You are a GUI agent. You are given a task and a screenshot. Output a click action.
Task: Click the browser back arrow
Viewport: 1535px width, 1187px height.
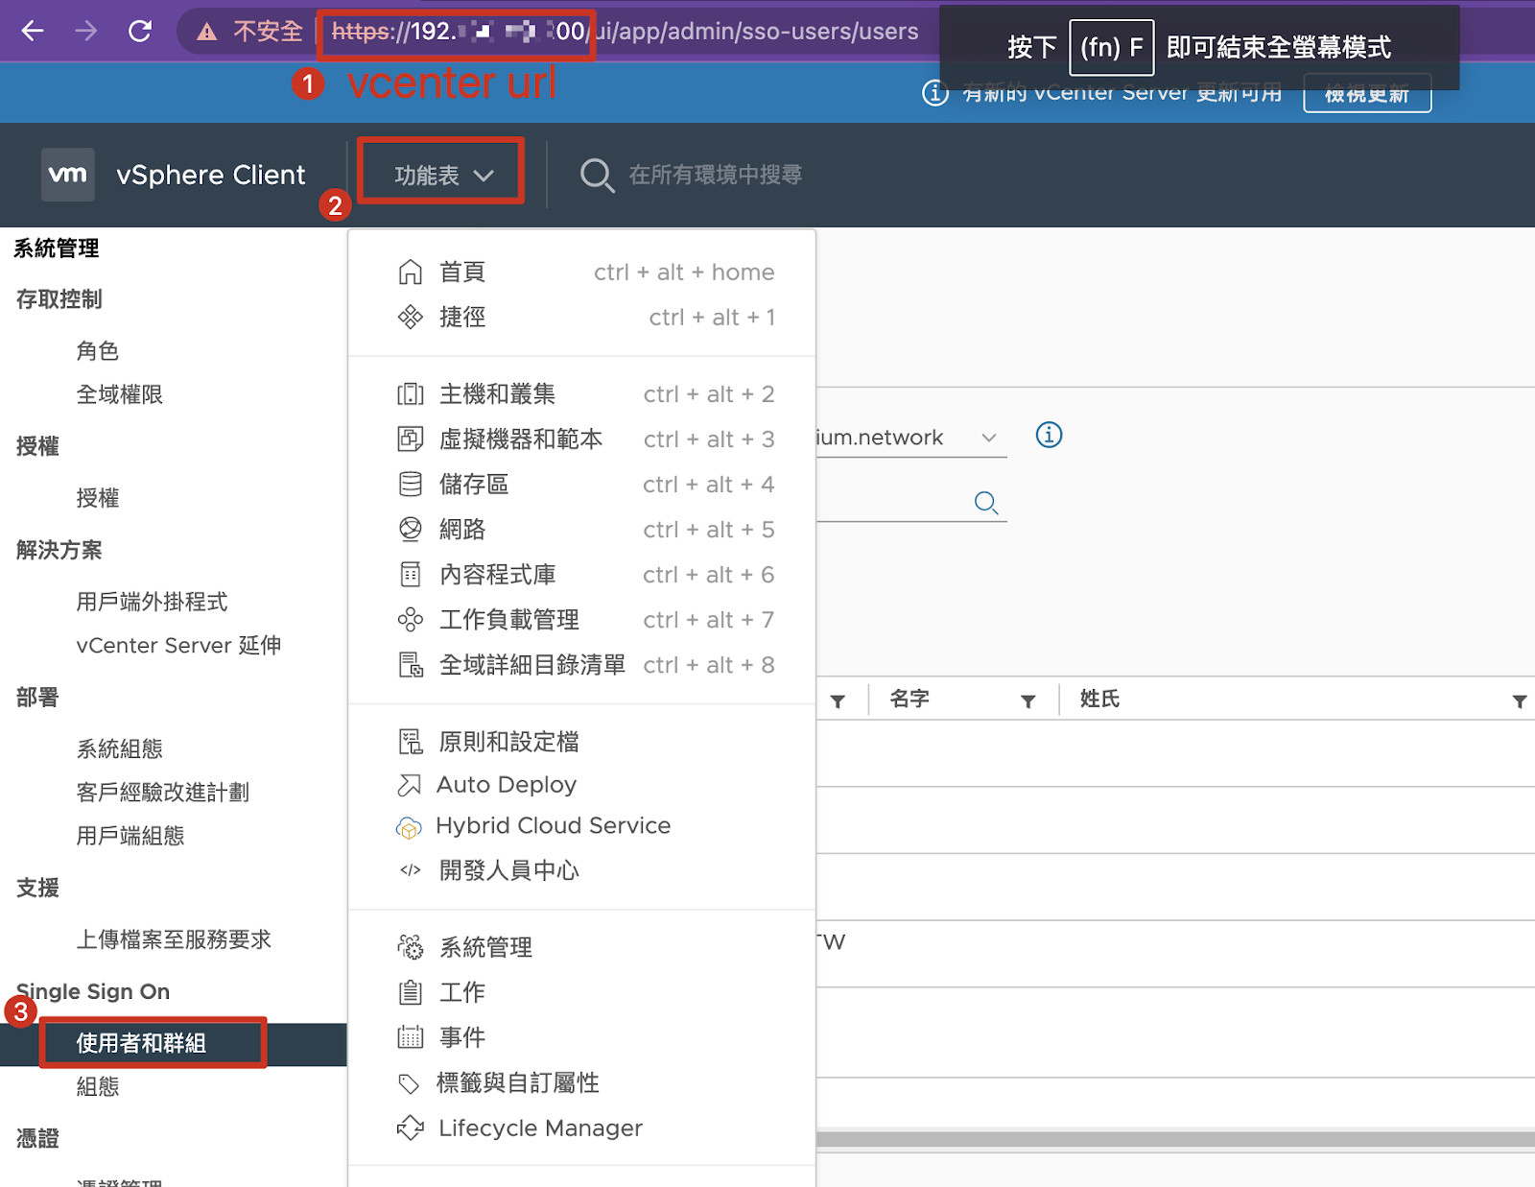coord(34,32)
